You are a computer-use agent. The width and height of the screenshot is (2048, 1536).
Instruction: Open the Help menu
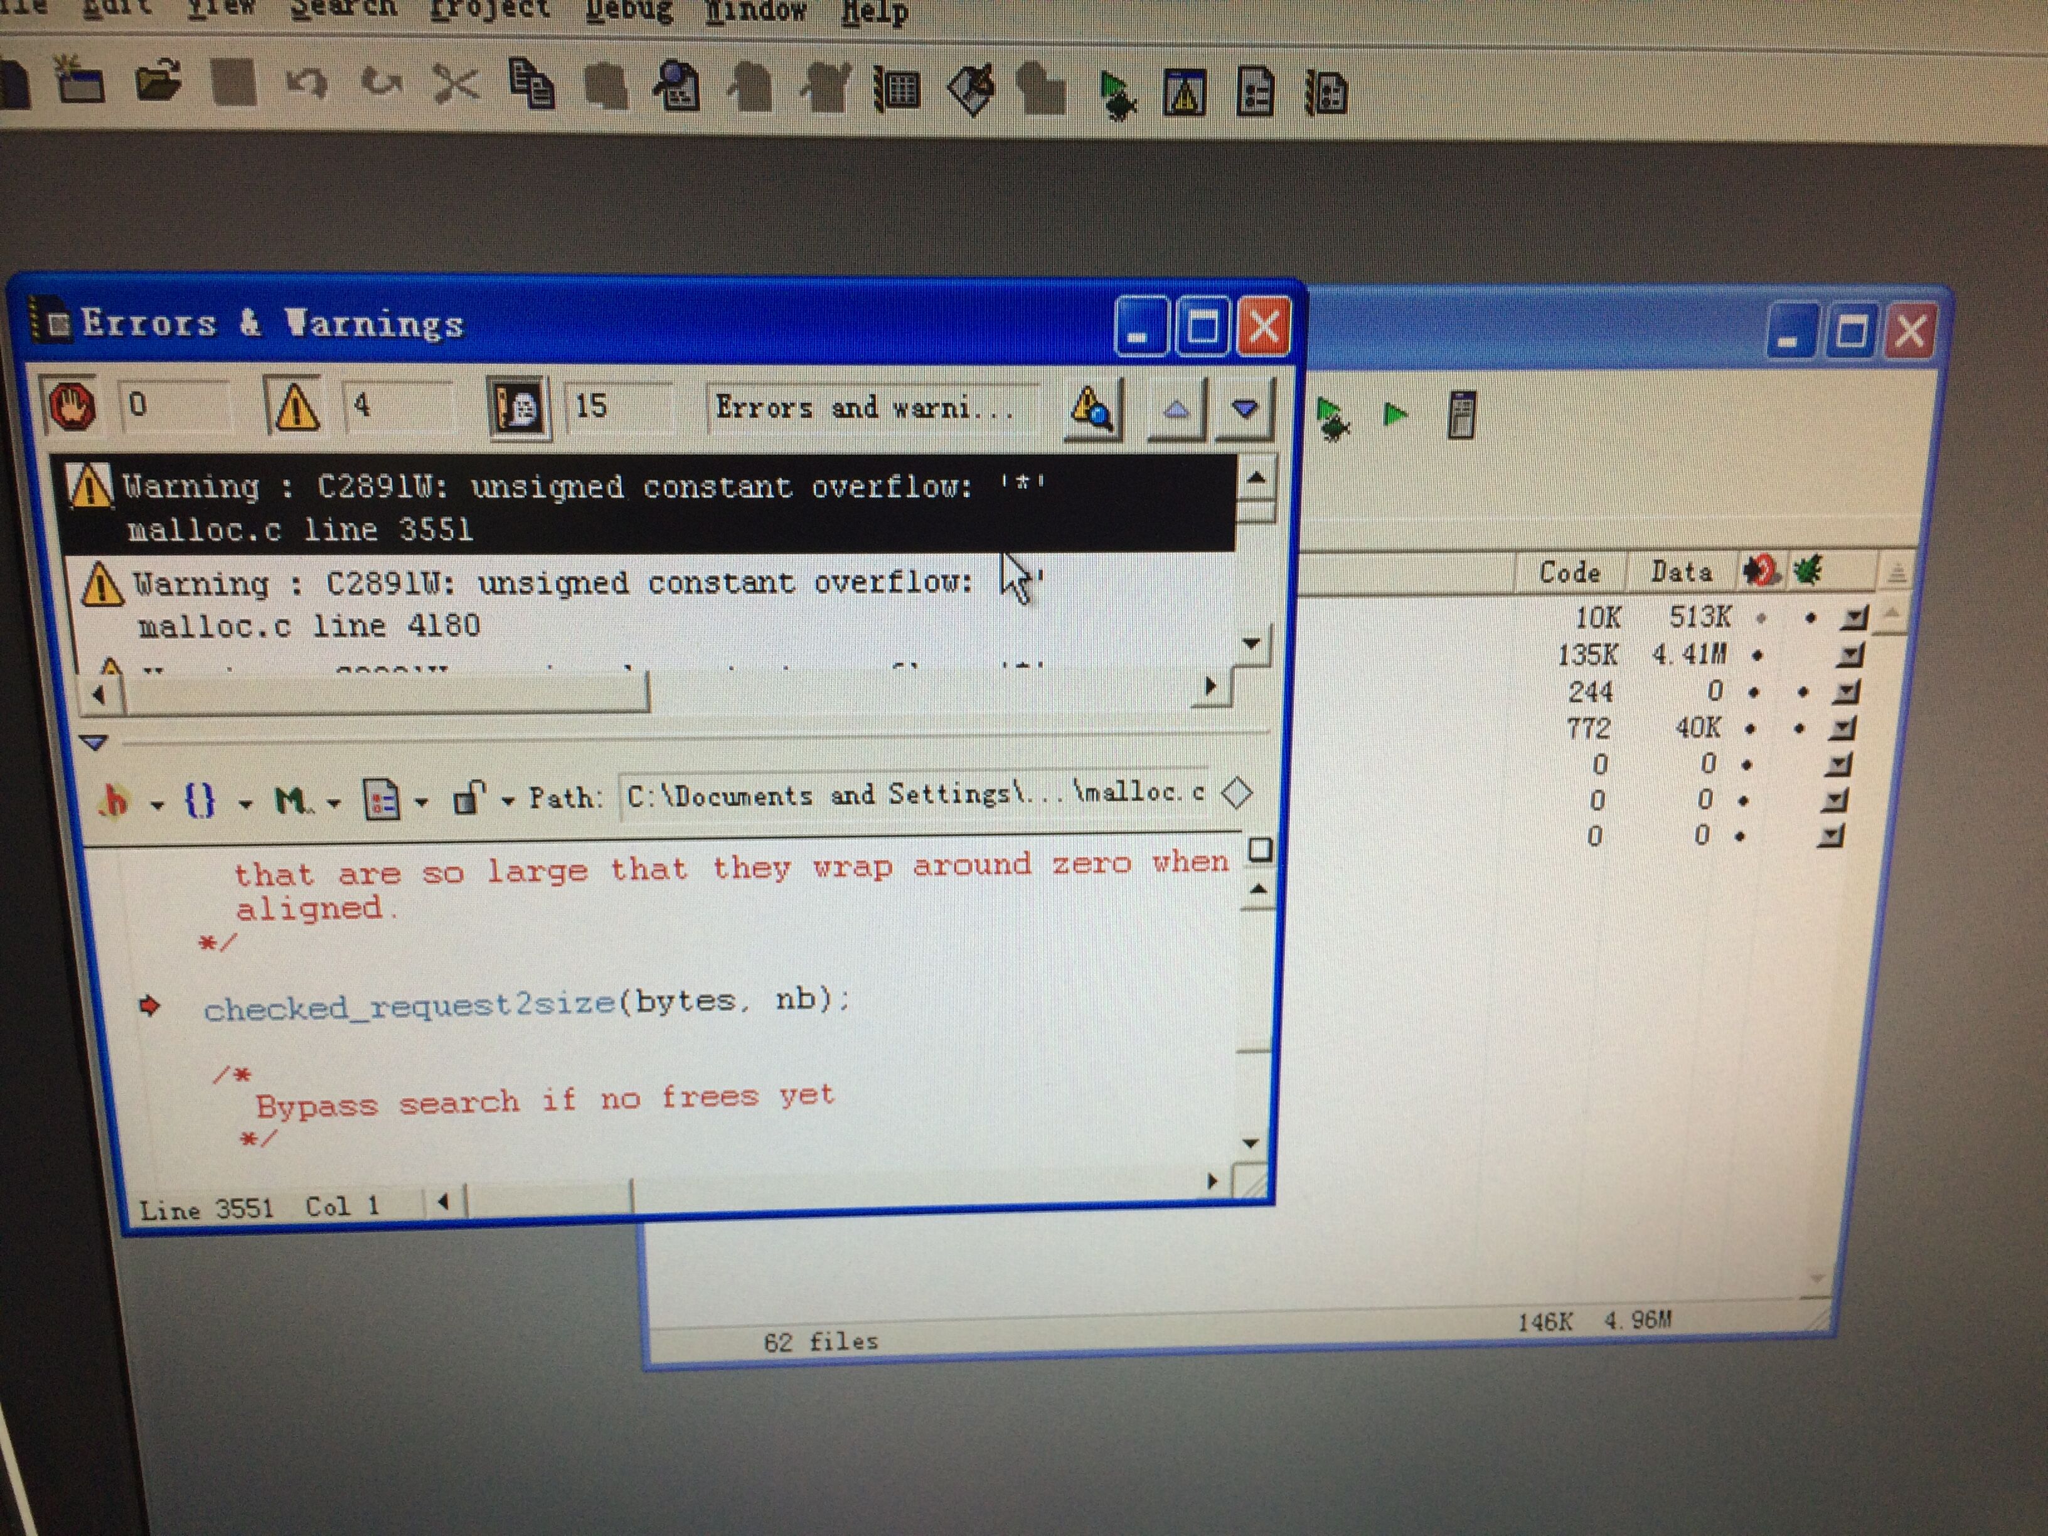coord(874,14)
